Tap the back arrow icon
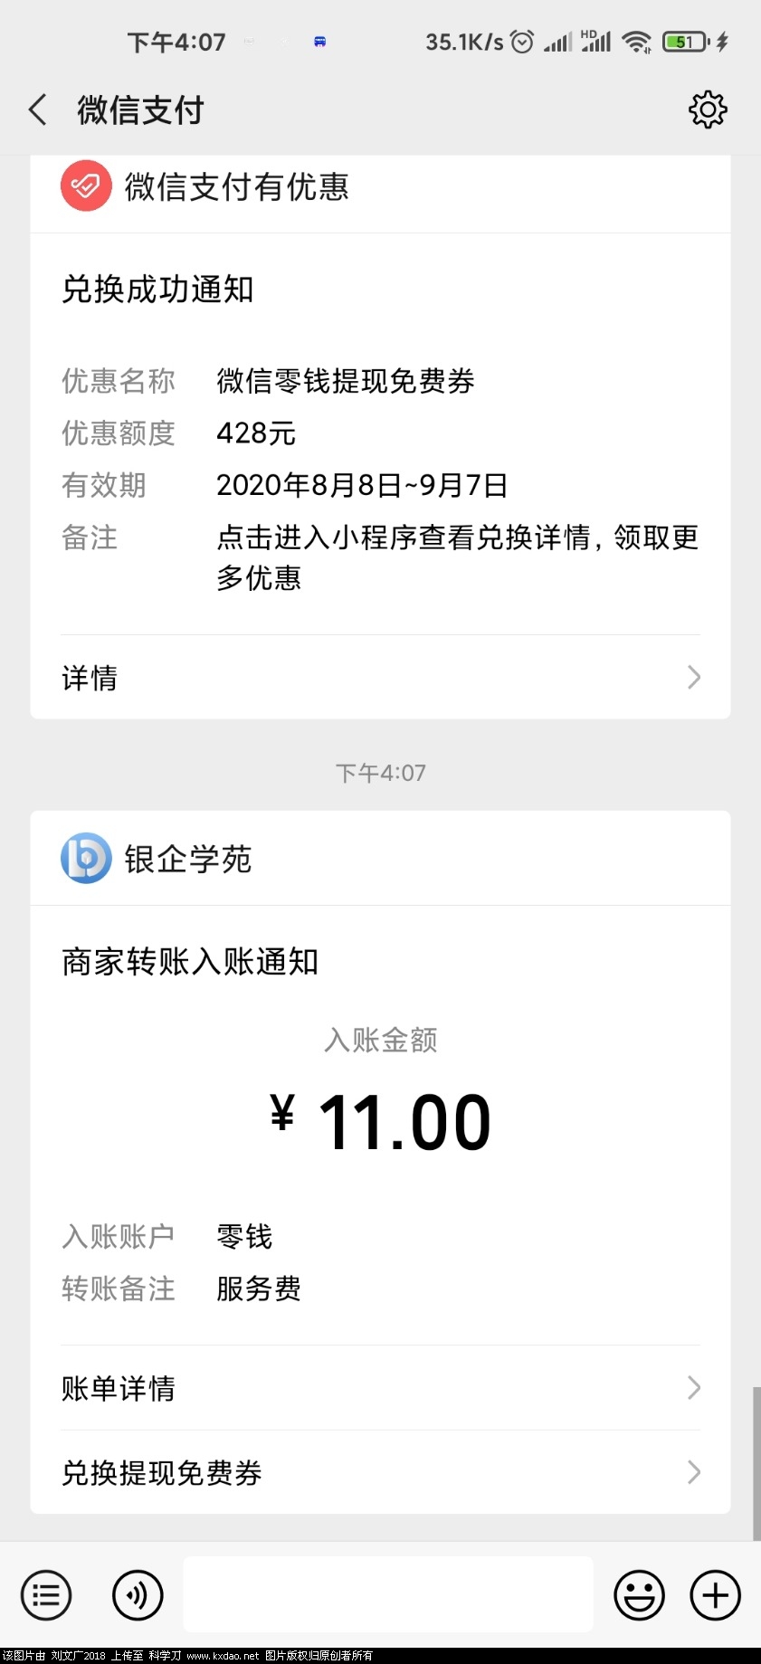 (38, 110)
